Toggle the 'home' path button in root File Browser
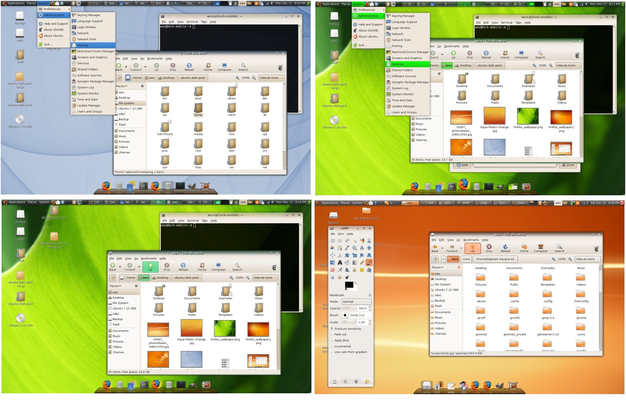Screen dimensions: 626x407 [137, 78]
